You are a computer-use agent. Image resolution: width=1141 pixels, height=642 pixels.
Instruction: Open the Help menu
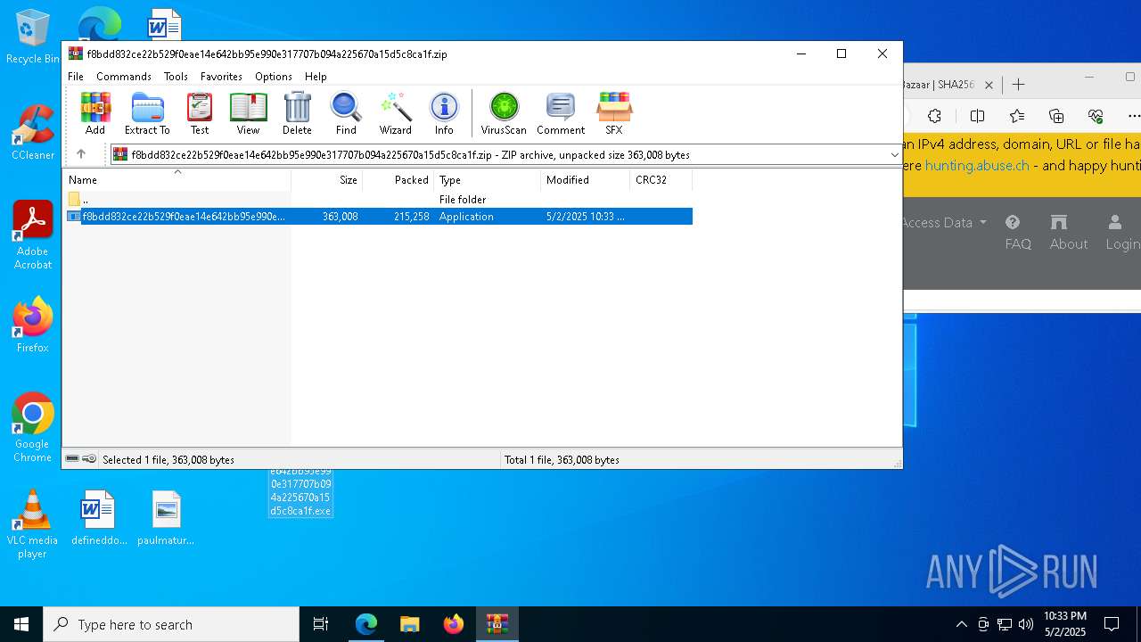tap(316, 77)
